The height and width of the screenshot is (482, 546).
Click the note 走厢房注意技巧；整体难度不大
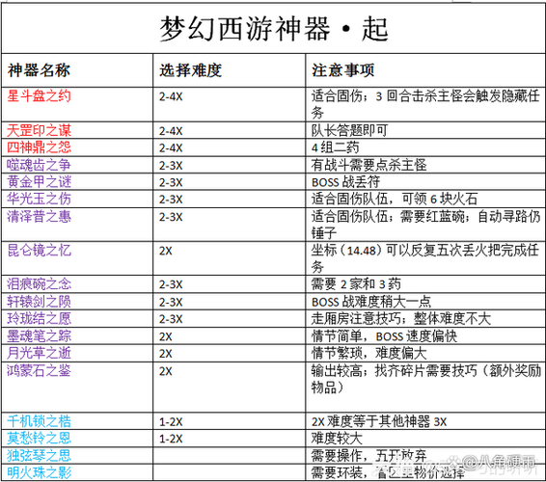tap(400, 319)
